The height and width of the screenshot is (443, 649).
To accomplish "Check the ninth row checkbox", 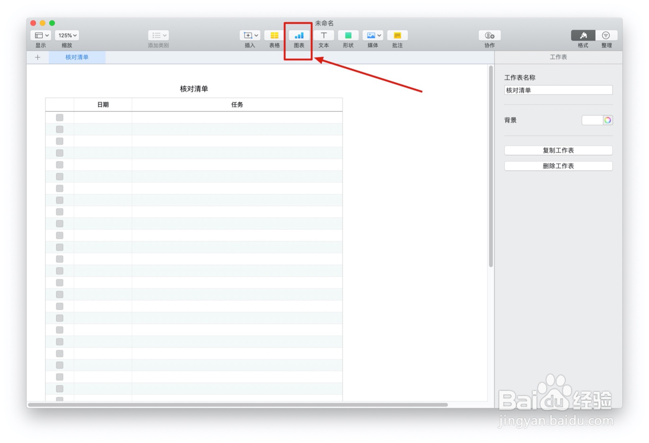I will [60, 212].
